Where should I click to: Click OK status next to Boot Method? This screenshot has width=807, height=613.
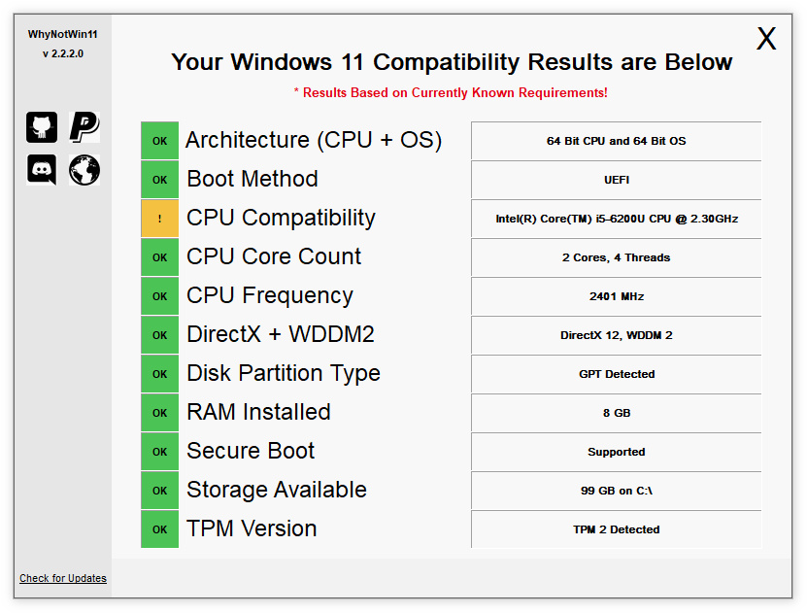coord(159,180)
